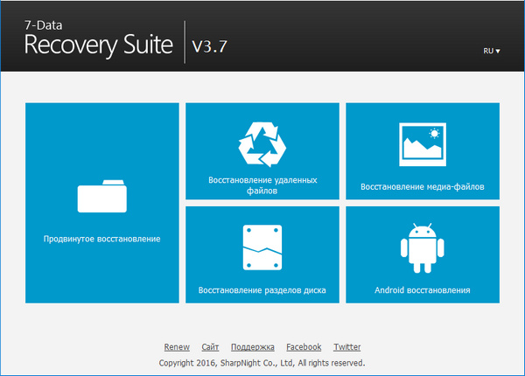Open the Renew link
The height and width of the screenshot is (376, 525).
tap(177, 347)
